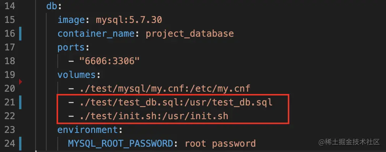Click the project_database value

[190, 34]
